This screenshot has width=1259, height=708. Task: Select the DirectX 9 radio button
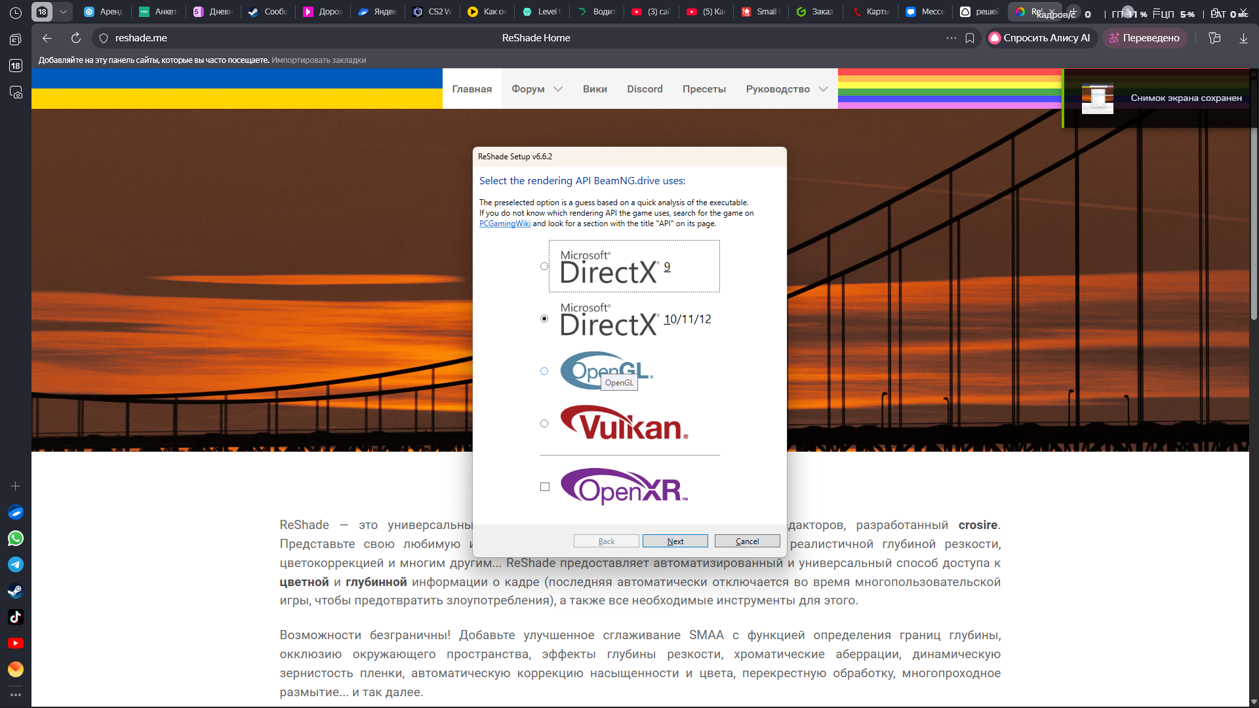[x=544, y=266]
